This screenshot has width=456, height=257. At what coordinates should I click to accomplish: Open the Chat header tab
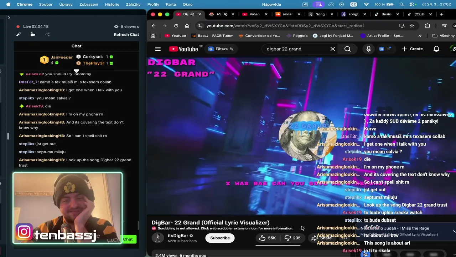76,46
